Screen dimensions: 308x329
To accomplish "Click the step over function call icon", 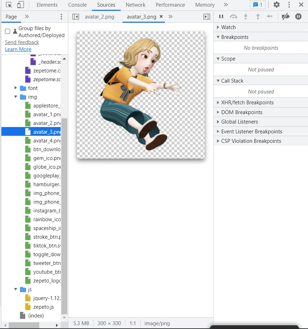I will 233,16.
